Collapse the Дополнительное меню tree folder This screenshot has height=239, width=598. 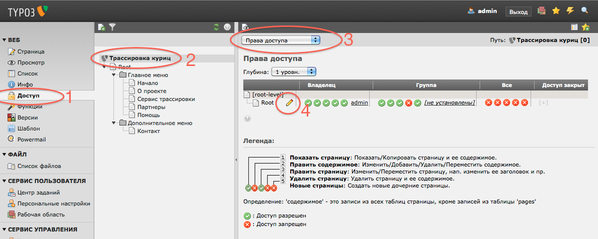tap(115, 123)
